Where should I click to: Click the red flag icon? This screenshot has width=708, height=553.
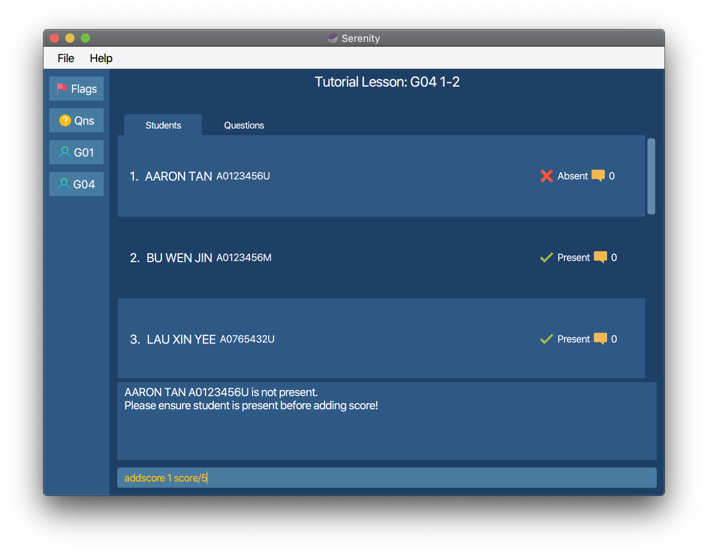62,89
